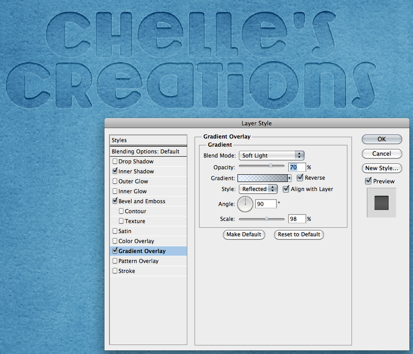Open the Blend Mode Soft Light dropdown
413x354 pixels.
click(x=271, y=156)
